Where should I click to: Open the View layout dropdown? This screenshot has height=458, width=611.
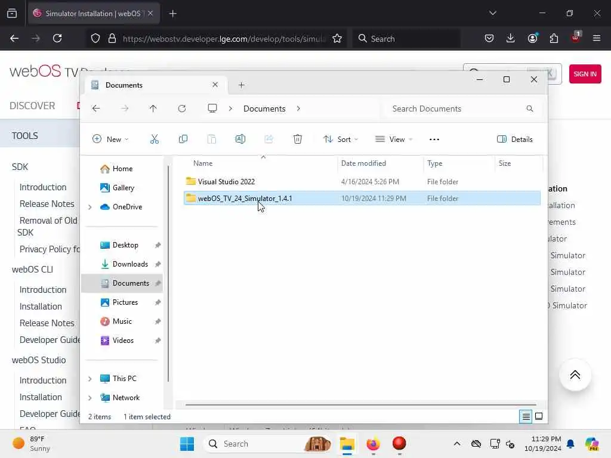pos(394,139)
